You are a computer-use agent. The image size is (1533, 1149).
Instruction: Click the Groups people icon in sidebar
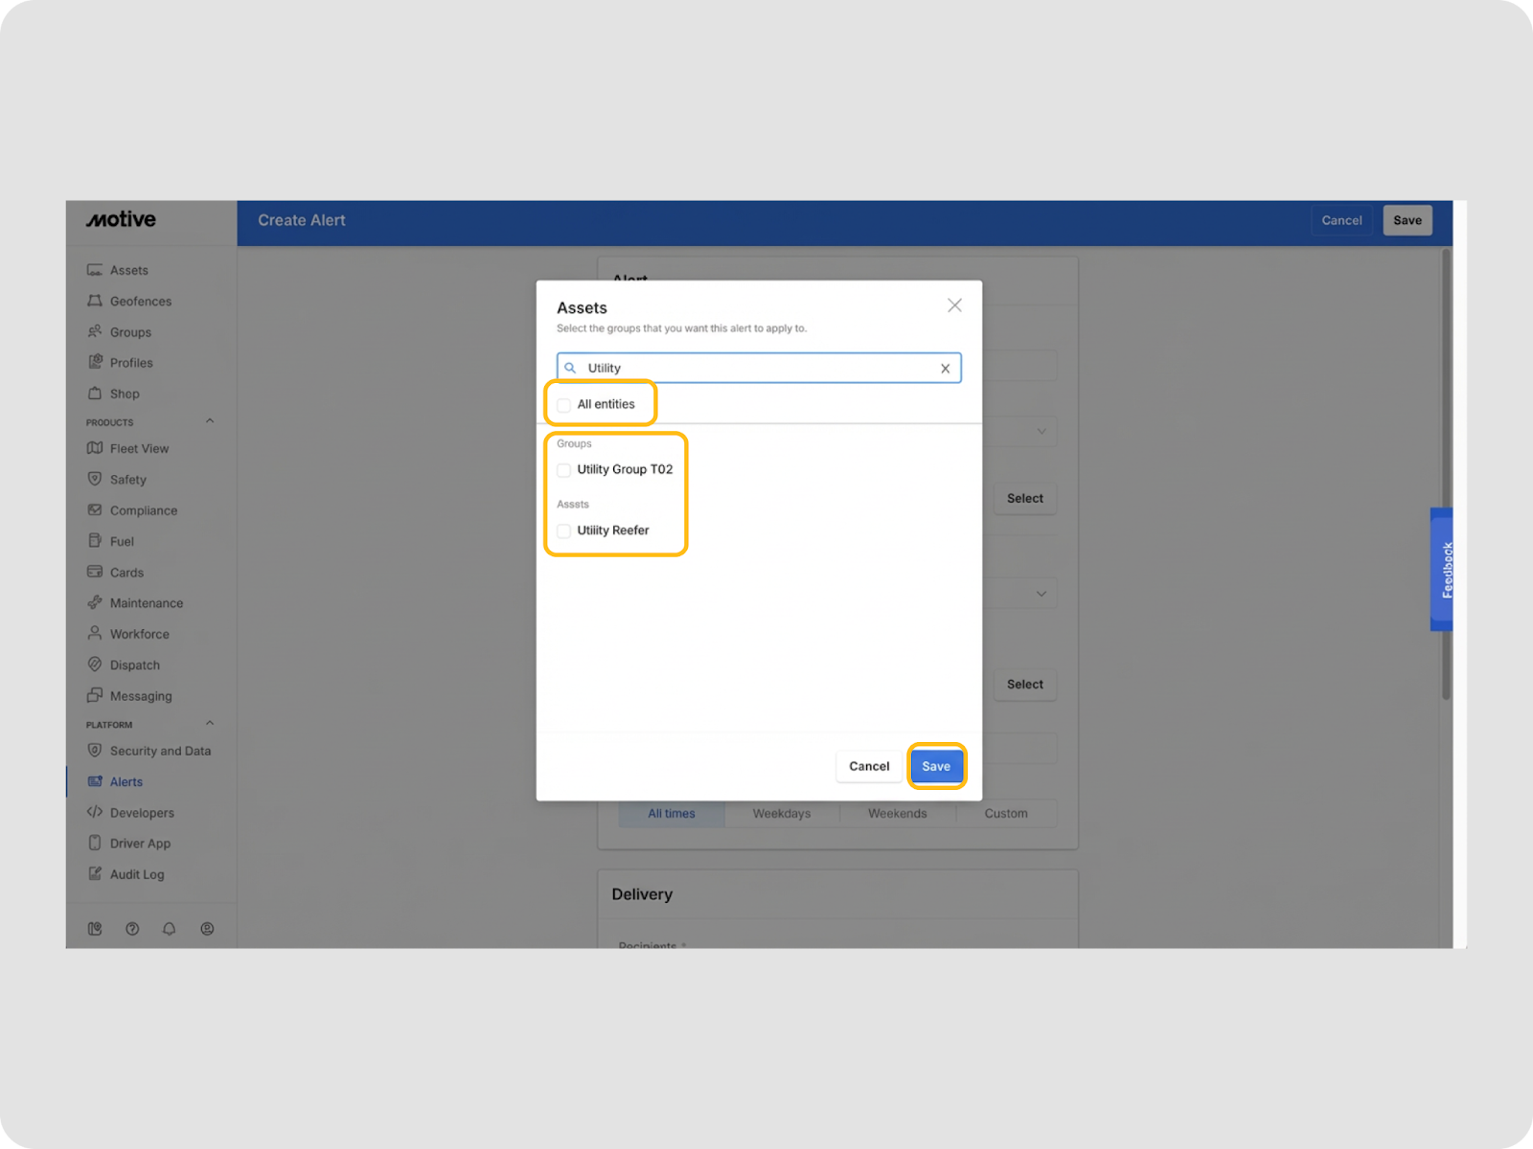[x=95, y=331]
